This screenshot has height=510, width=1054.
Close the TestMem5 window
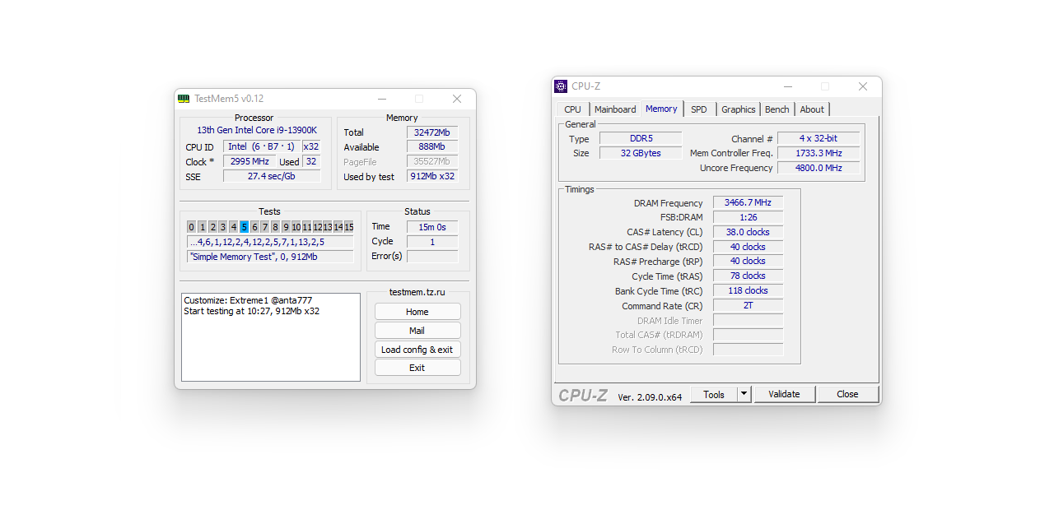(457, 99)
